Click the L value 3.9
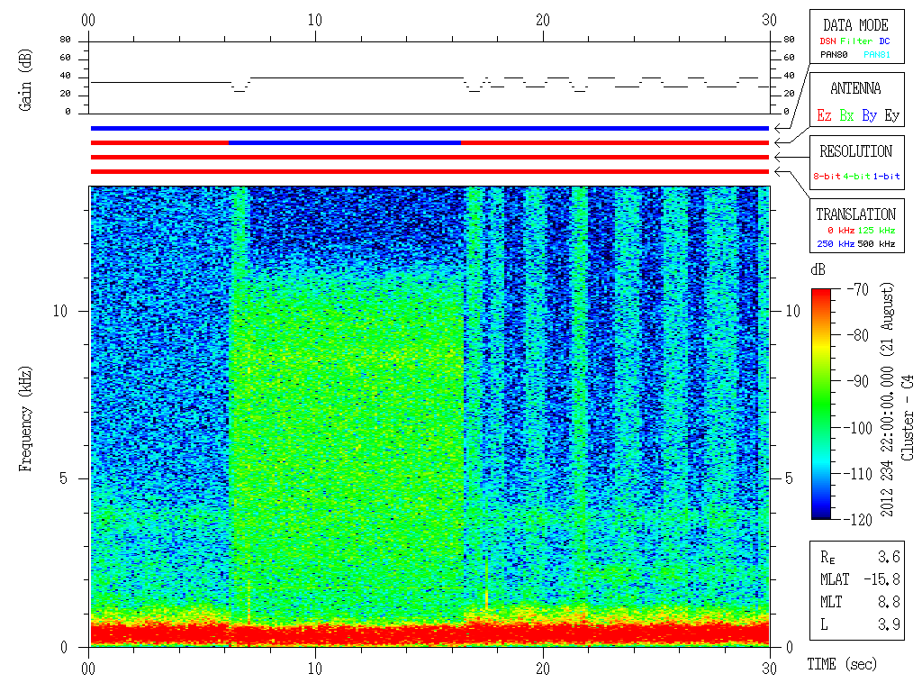This screenshot has width=922, height=692. tap(889, 624)
